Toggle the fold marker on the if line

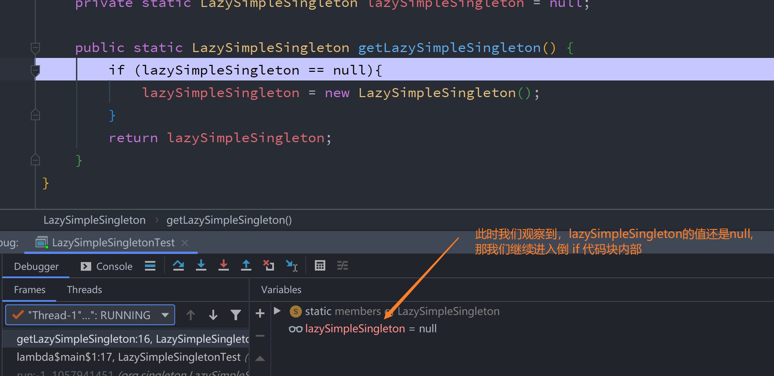(x=35, y=70)
